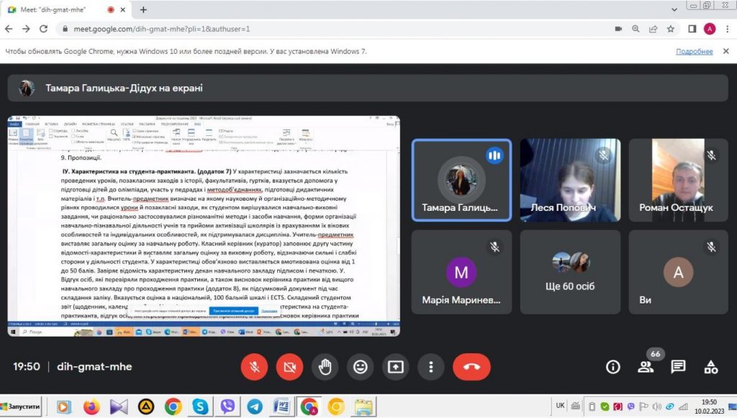
Task: Click the Present now screen share icon
Action: [395, 367]
